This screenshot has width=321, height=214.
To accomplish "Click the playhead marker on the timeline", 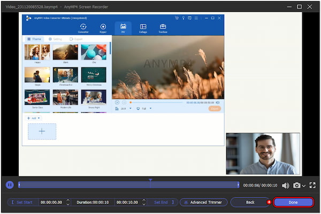I will pos(150,180).
